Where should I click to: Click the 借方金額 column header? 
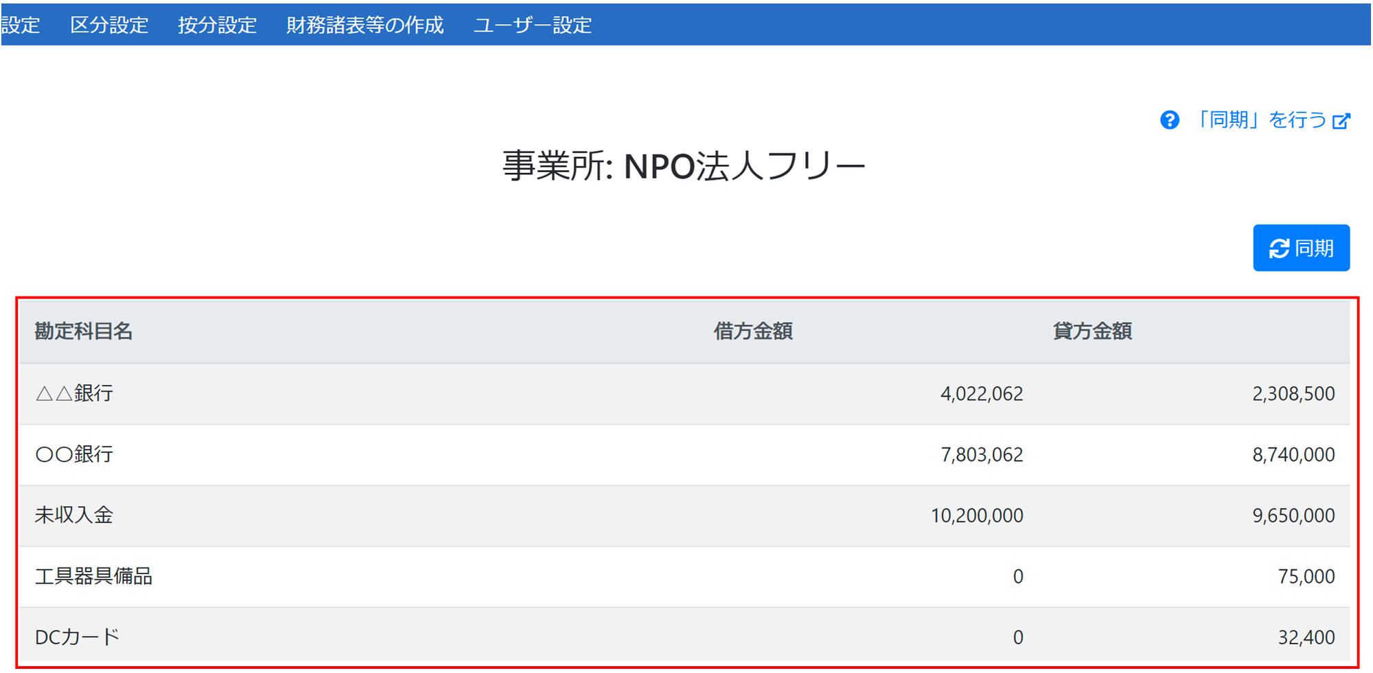[753, 331]
